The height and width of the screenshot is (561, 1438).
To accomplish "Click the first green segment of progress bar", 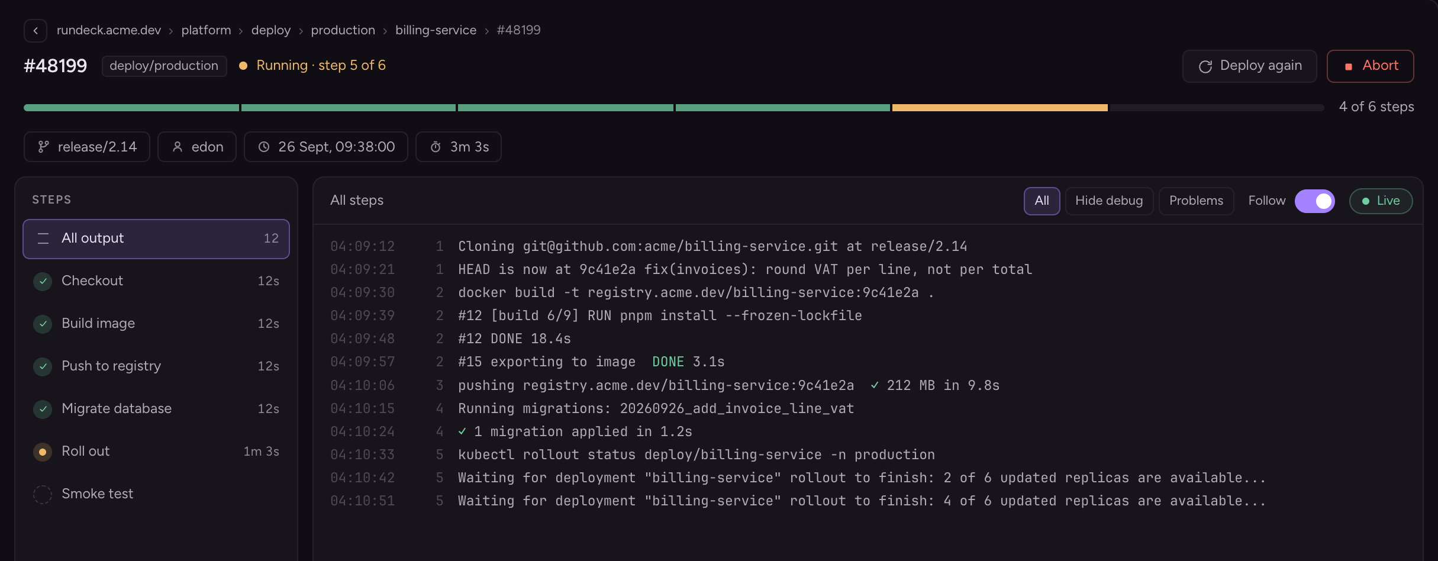I will pos(131,108).
